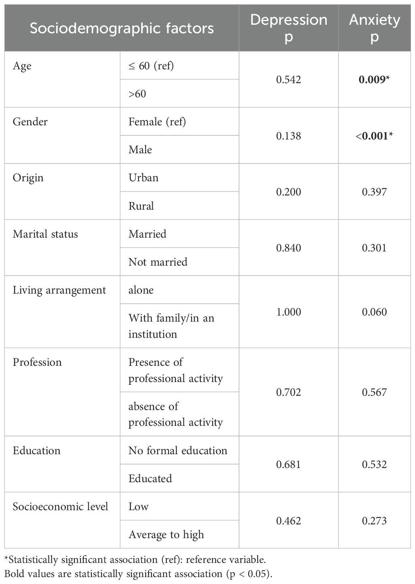Click the depression p-value 1.000
This screenshot has height=584, width=415.
pos(289,312)
